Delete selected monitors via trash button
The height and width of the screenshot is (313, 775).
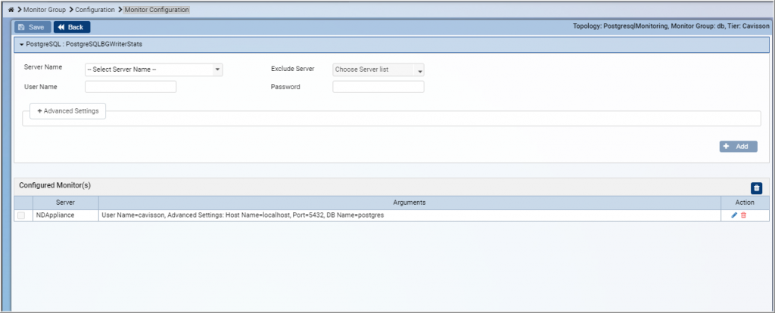pyautogui.click(x=756, y=188)
